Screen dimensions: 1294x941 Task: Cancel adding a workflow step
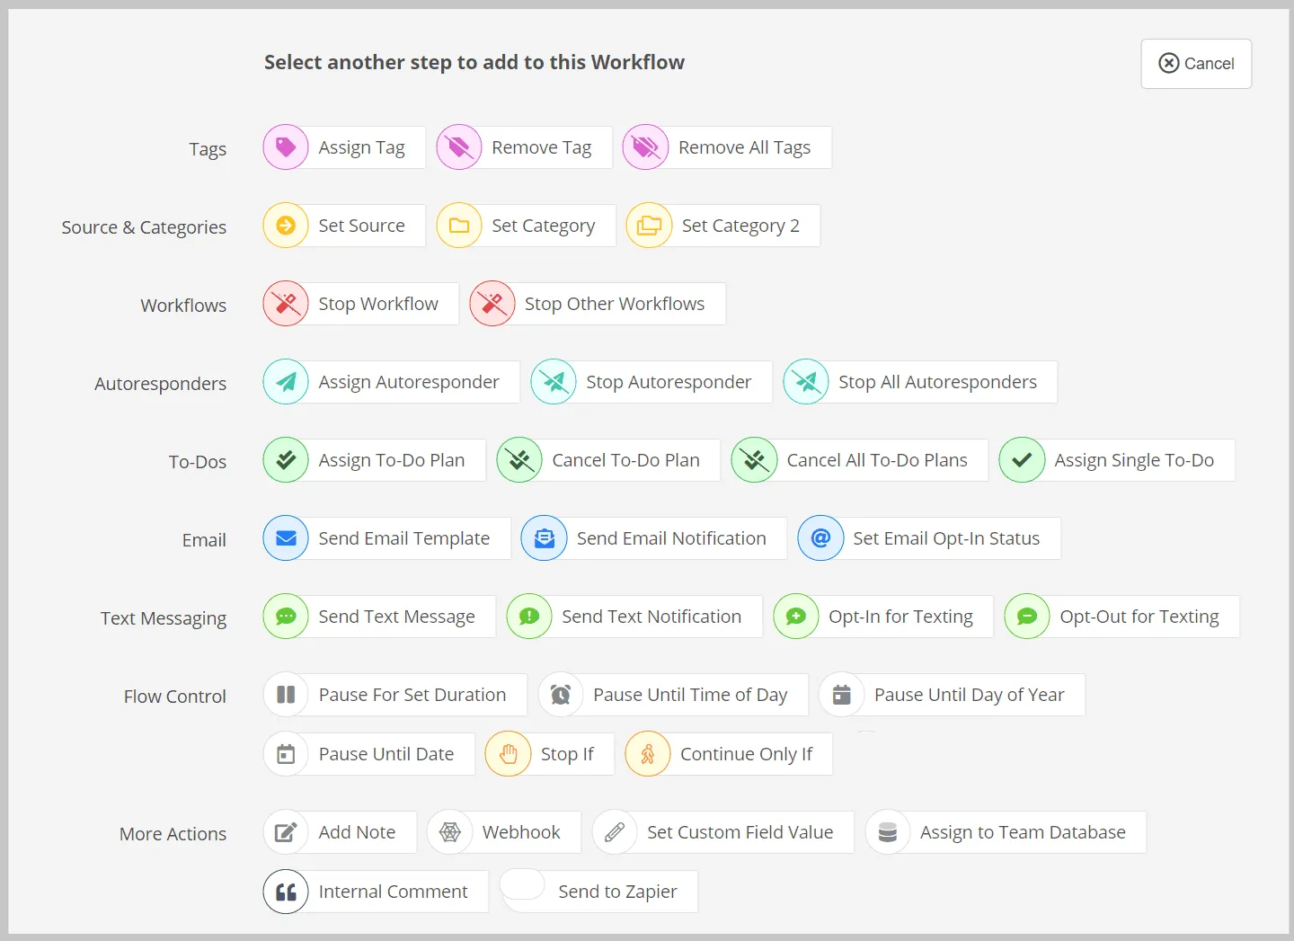pyautogui.click(x=1196, y=64)
